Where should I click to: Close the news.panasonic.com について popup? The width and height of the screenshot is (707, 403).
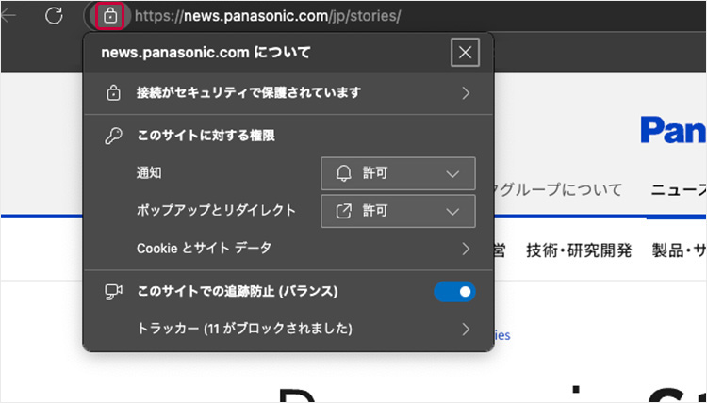(x=465, y=53)
